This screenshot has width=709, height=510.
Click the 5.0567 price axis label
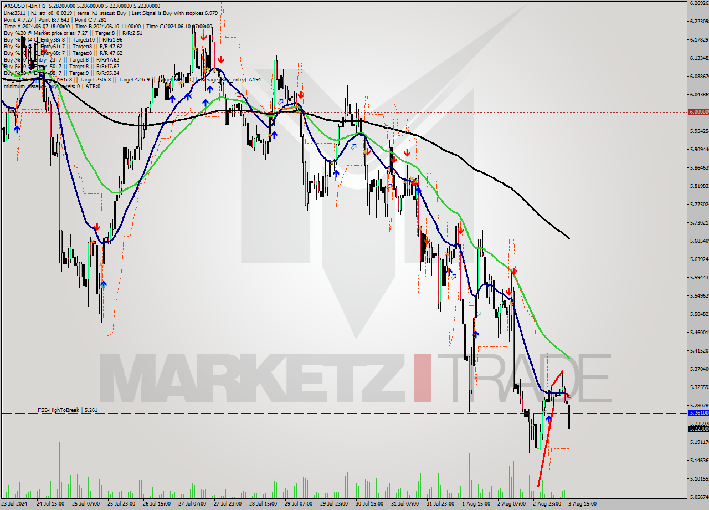(x=700, y=497)
